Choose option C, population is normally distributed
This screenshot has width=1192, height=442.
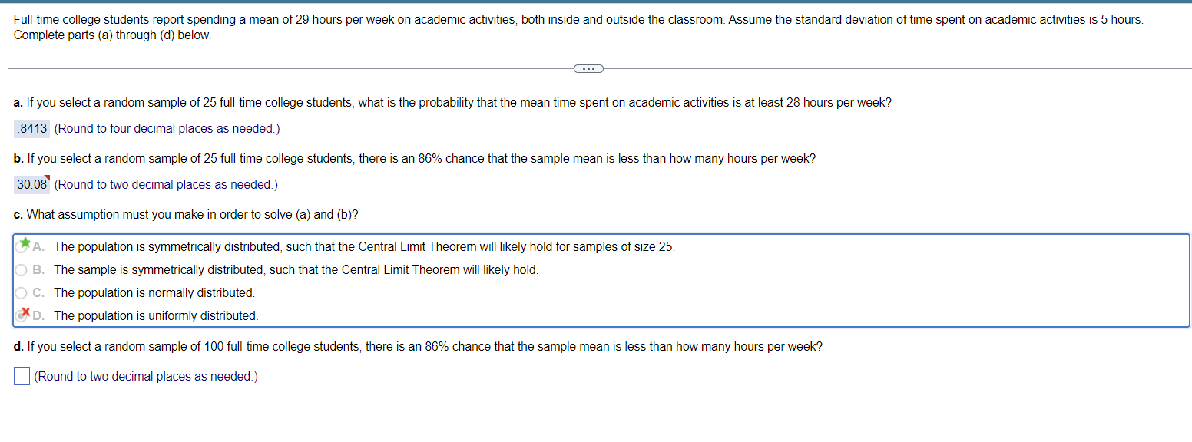tap(21, 292)
